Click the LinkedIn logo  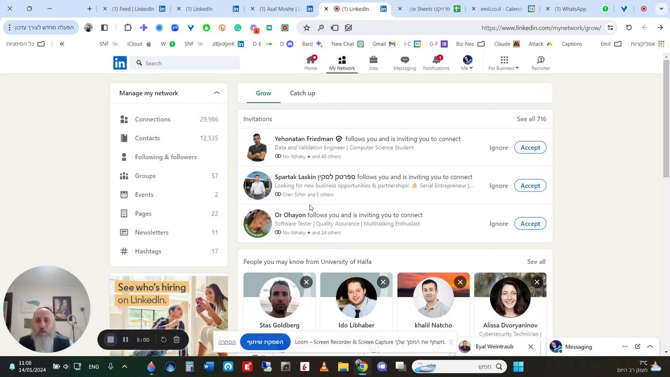(x=120, y=63)
